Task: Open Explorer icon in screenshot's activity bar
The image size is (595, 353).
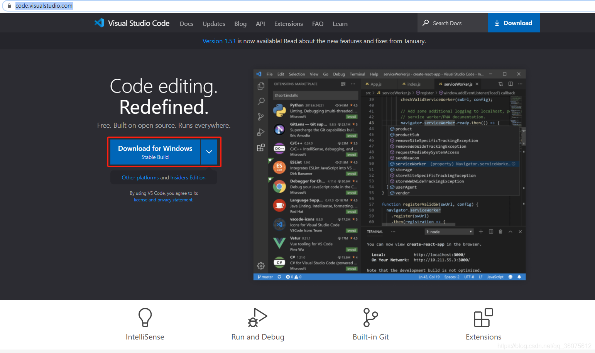Action: point(261,86)
